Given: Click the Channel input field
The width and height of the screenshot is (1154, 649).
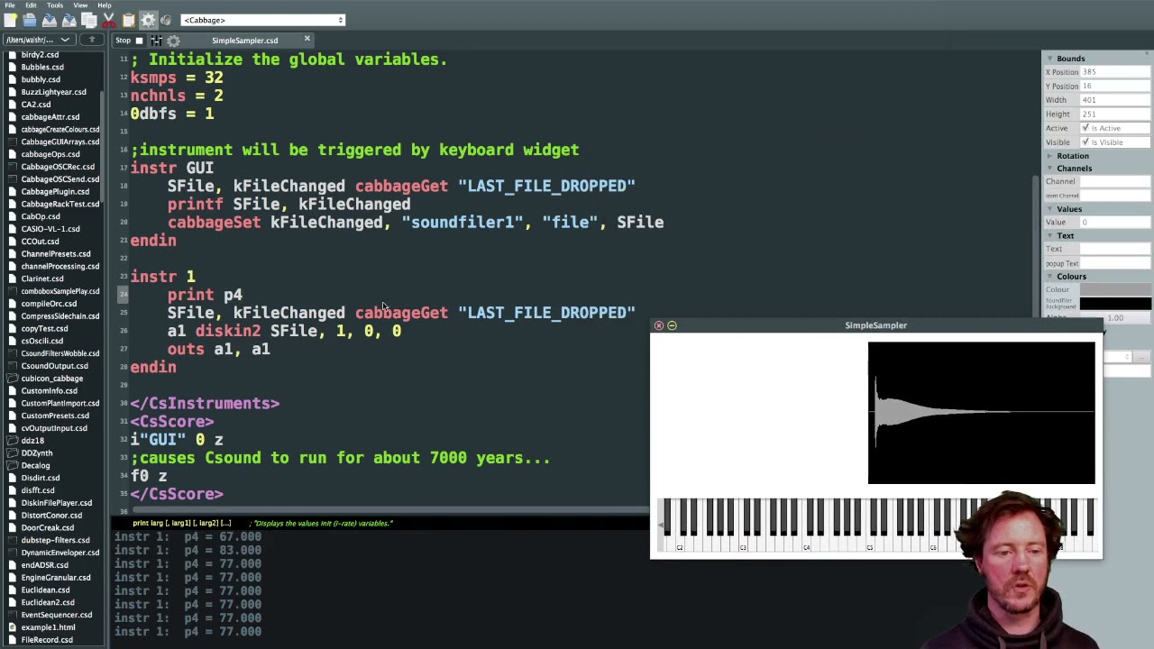Looking at the screenshot, I should tap(1115, 181).
